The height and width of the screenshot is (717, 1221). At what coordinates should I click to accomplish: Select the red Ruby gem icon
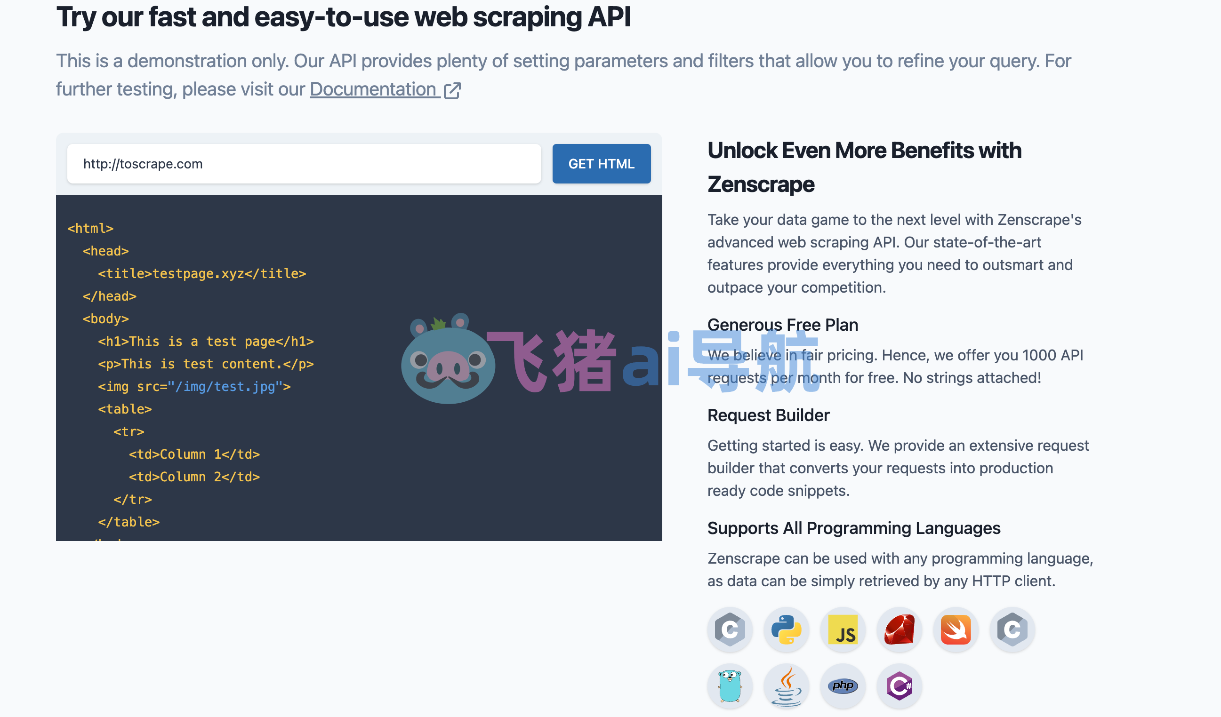900,629
